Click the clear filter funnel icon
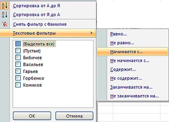Screen dimensions: 169x122 point(4,24)
